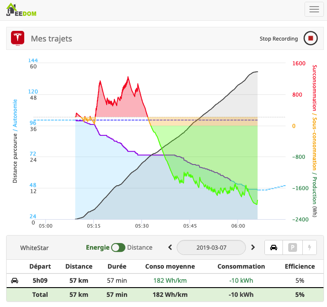
Task: Click the 1600 value on the right axis
Action: [299, 64]
